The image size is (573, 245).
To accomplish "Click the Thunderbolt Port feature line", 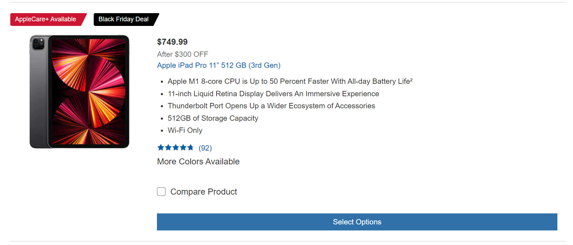I will [x=271, y=106].
